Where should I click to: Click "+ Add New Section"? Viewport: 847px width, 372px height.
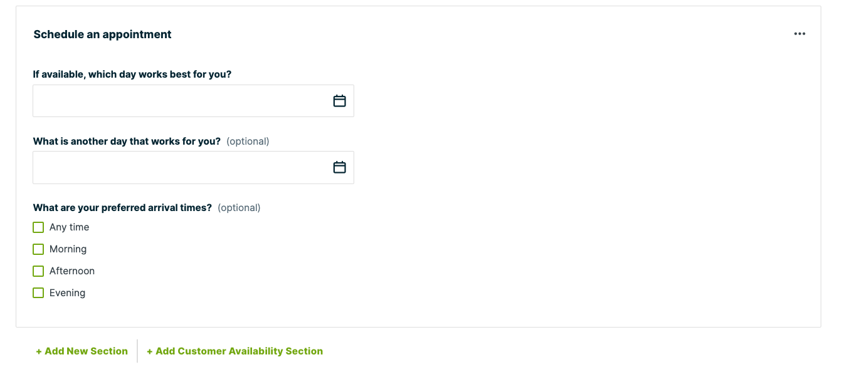click(x=82, y=351)
